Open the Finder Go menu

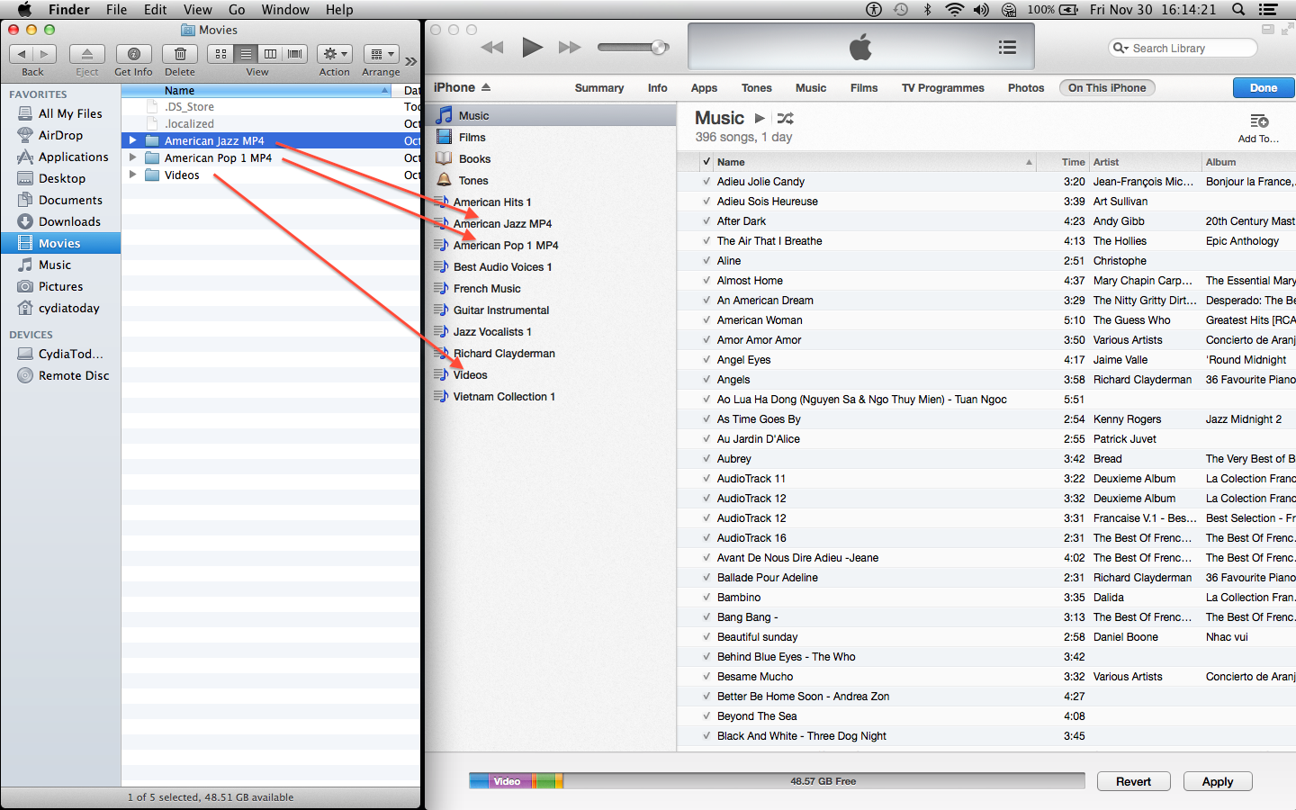(237, 10)
